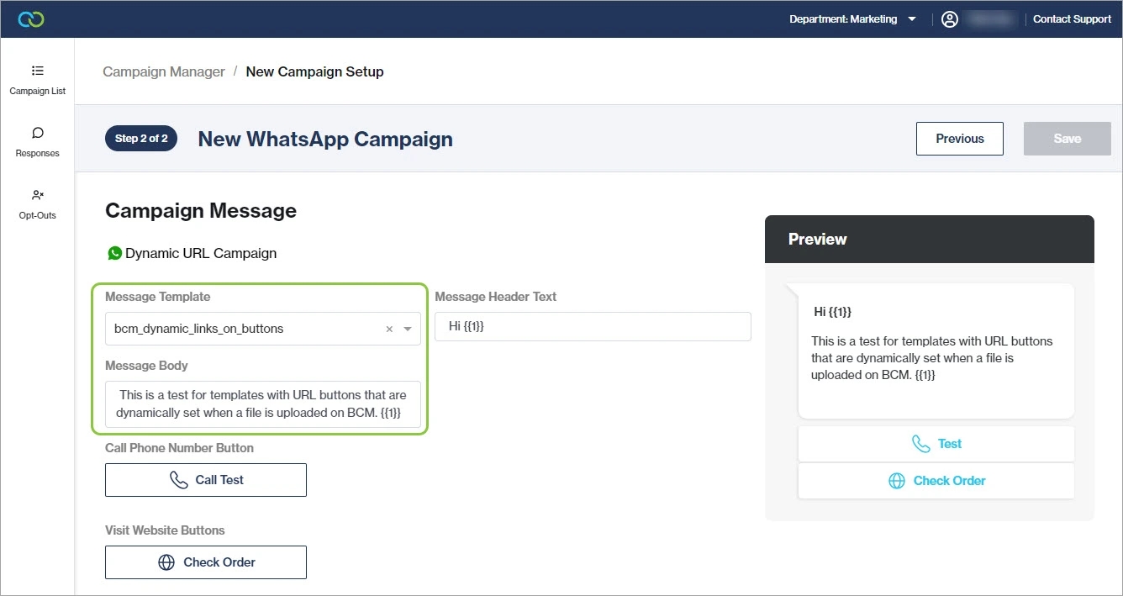Image resolution: width=1123 pixels, height=596 pixels.
Task: Click the app logo in top bar
Action: [x=31, y=19]
